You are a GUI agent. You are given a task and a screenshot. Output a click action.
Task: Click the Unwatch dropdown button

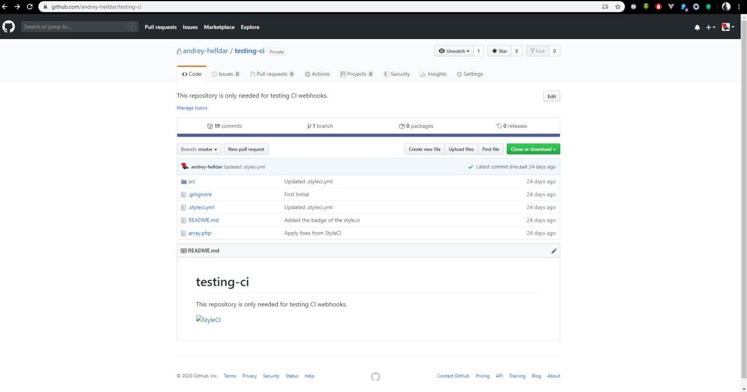coord(453,51)
